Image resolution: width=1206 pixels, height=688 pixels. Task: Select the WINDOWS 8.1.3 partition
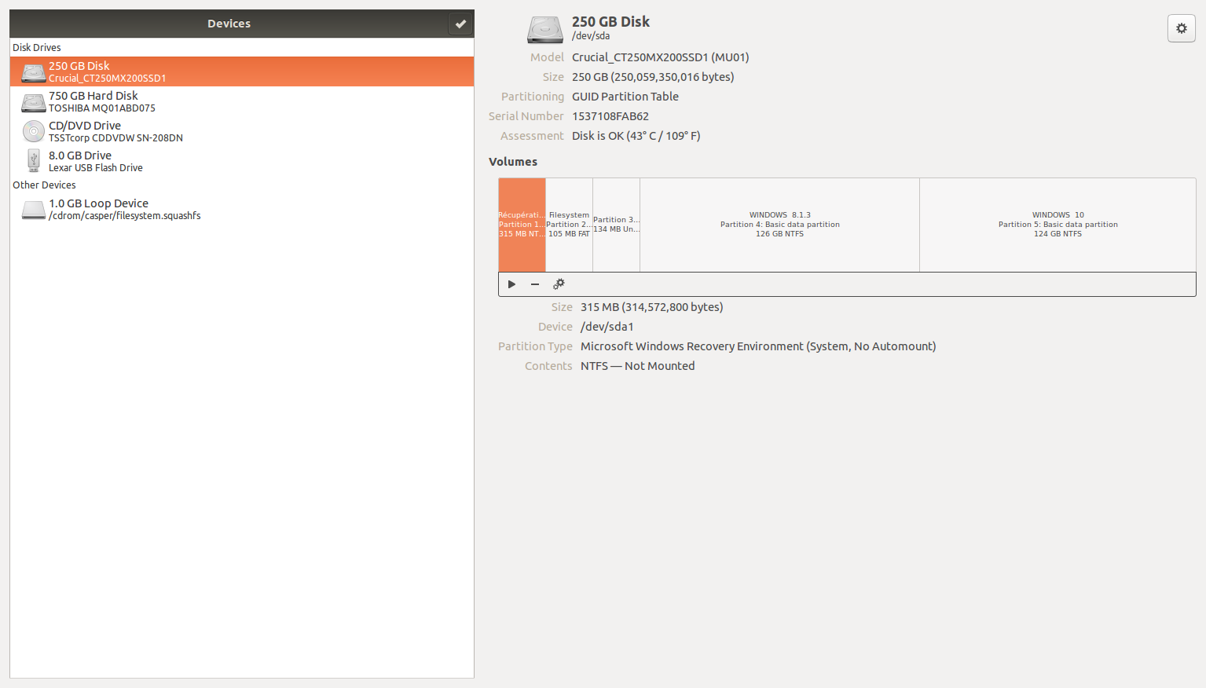coord(779,225)
